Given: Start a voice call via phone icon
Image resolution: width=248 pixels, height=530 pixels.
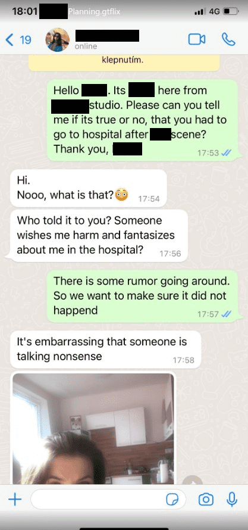Looking at the screenshot, I should 228,39.
